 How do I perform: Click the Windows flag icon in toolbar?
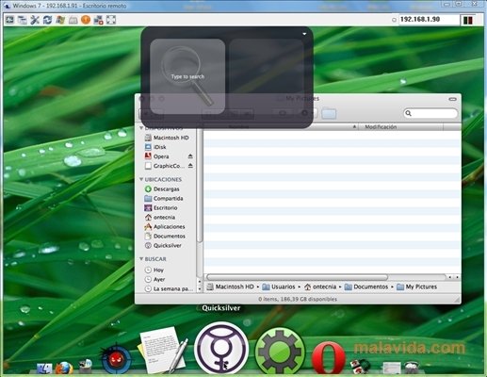tap(60, 20)
